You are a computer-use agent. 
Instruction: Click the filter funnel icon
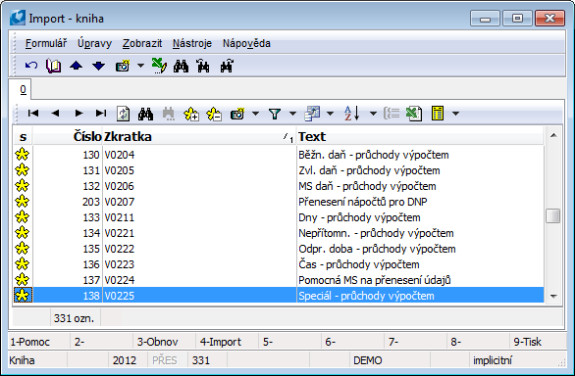click(275, 114)
